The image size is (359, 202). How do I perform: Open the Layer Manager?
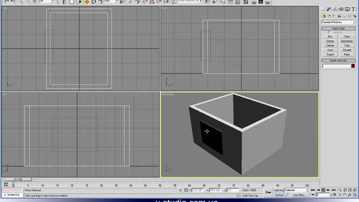[x=223, y=2]
